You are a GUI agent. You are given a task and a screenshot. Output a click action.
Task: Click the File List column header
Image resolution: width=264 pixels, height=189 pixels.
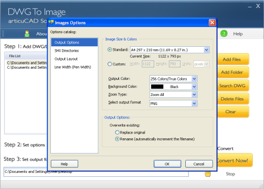[x=26, y=56]
